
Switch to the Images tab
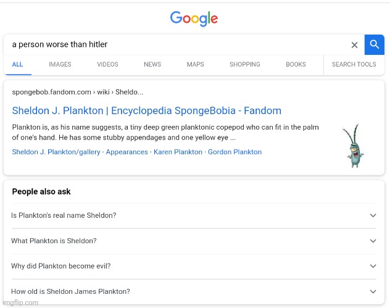click(x=60, y=64)
